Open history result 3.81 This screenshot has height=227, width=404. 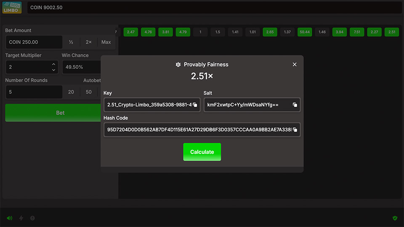click(x=165, y=32)
